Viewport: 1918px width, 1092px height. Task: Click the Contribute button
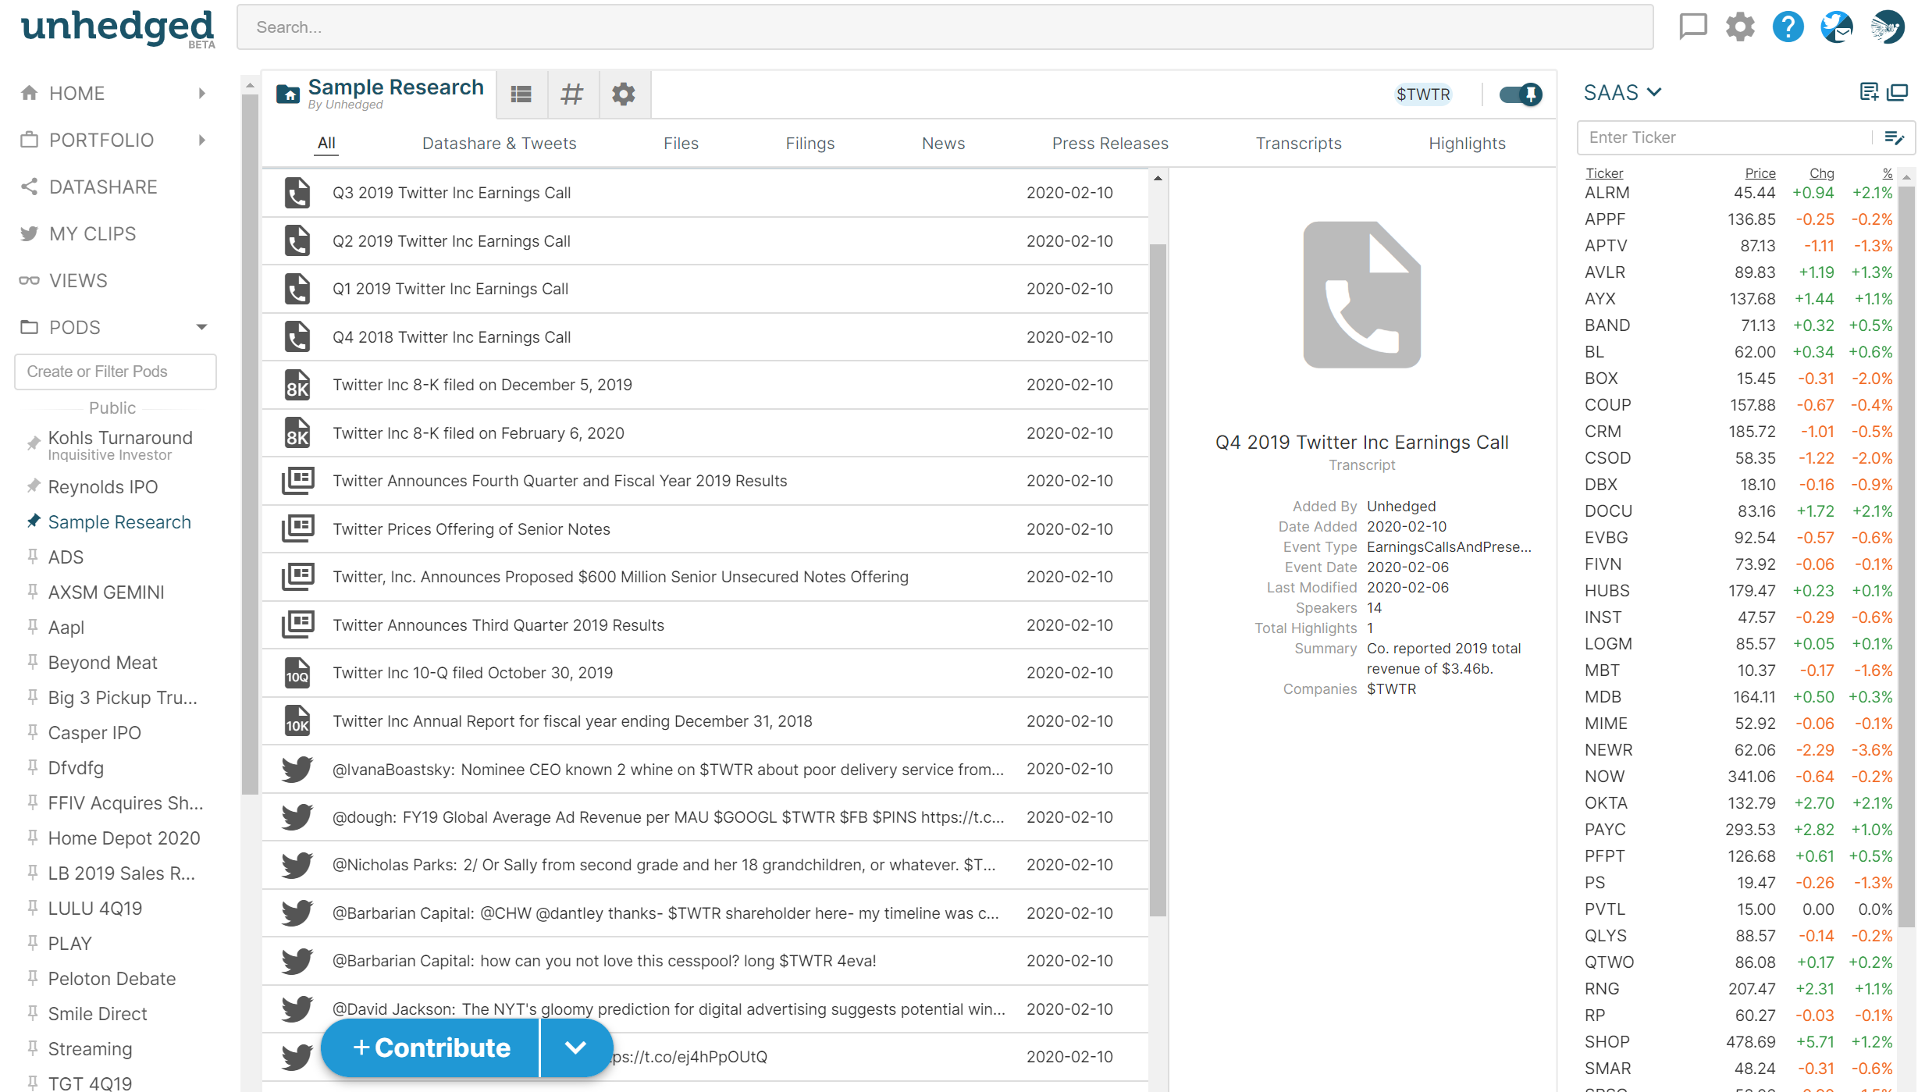[x=431, y=1048]
